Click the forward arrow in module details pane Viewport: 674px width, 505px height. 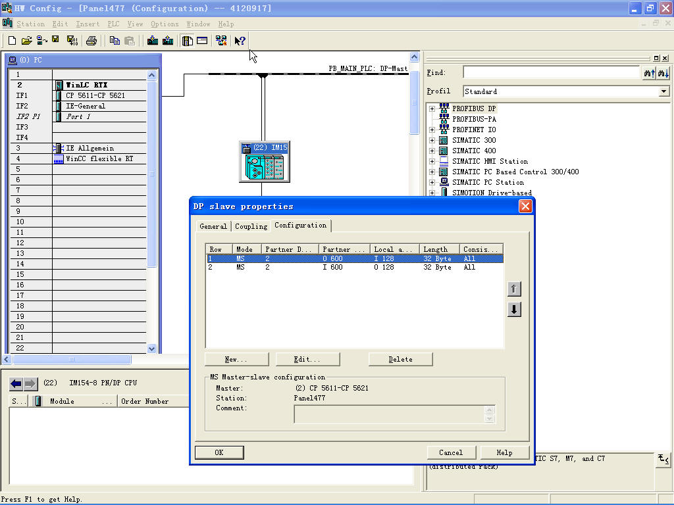pos(30,383)
